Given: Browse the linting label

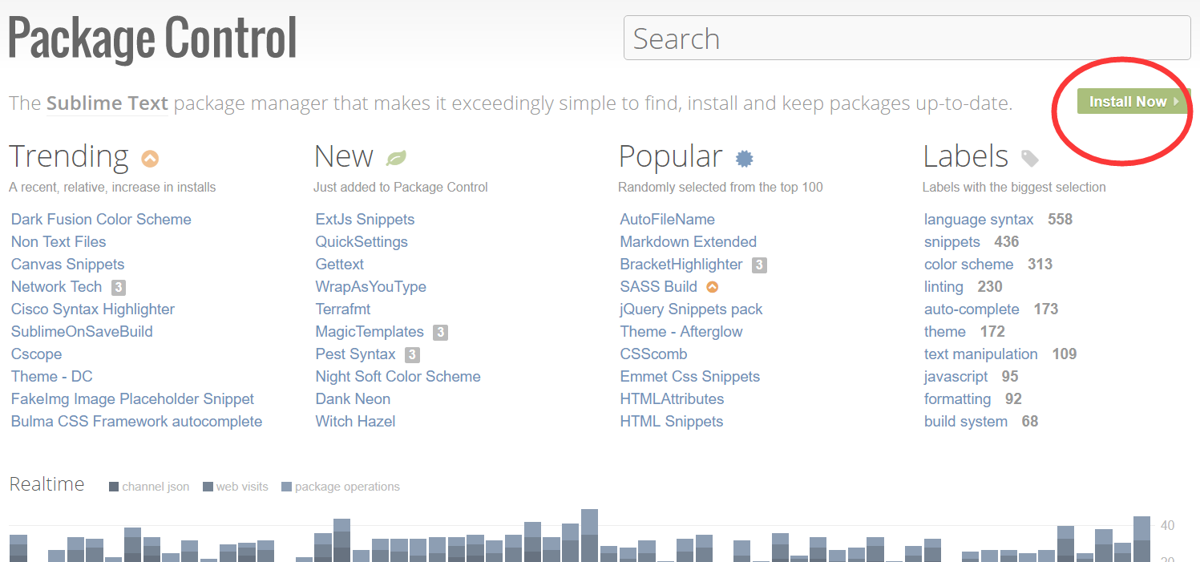Looking at the screenshot, I should pyautogui.click(x=943, y=287).
